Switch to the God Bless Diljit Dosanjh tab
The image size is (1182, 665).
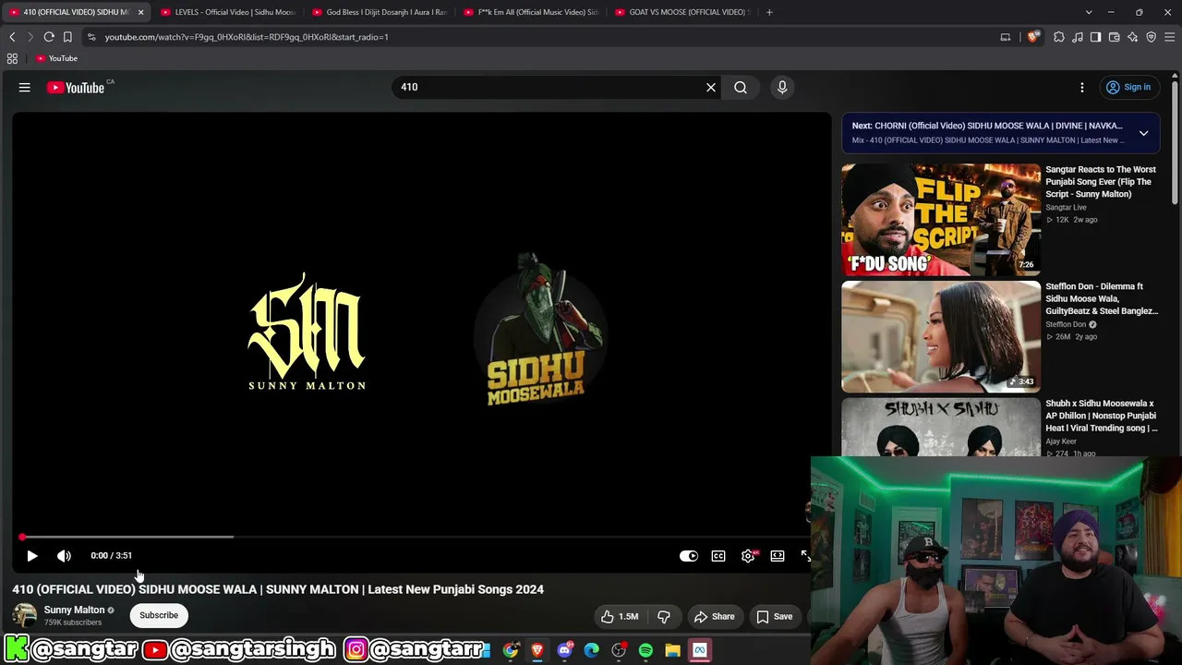378,12
